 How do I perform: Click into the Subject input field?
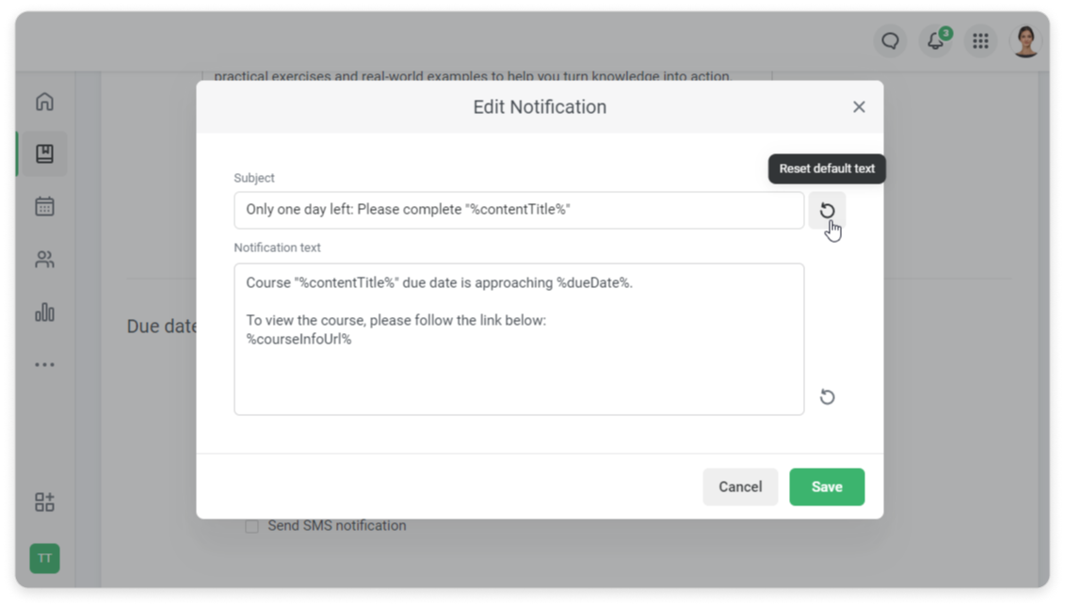[x=518, y=210]
